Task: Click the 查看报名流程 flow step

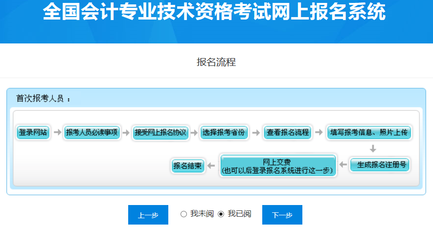Action: [288, 132]
